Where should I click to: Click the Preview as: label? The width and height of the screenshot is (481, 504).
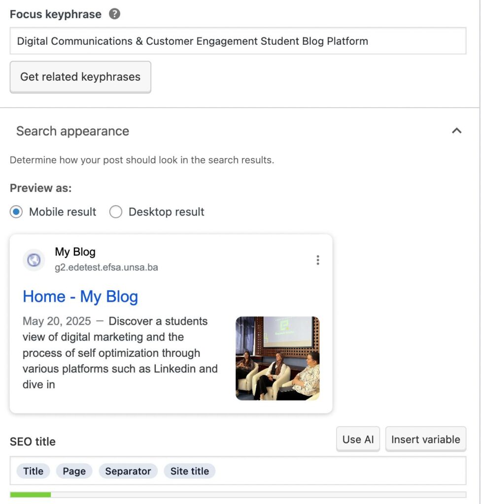click(41, 188)
